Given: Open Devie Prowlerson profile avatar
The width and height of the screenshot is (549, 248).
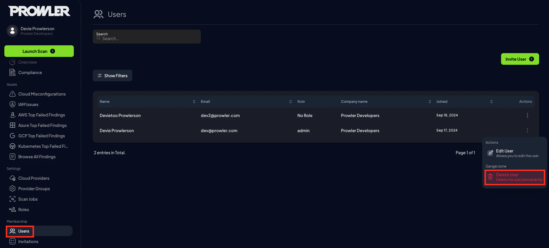Looking at the screenshot, I should [x=12, y=31].
